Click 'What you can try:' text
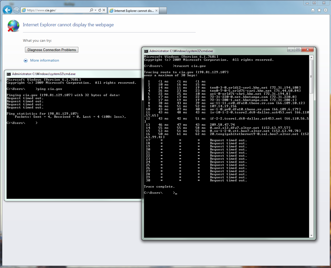The width and height of the screenshot is (331, 268). [x=37, y=40]
